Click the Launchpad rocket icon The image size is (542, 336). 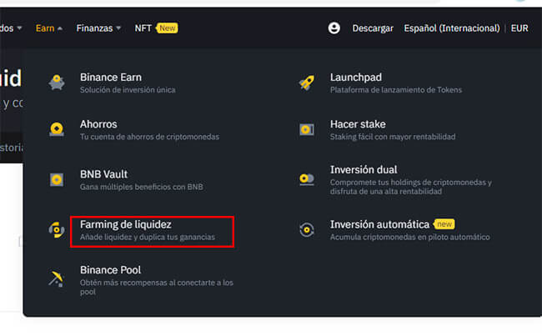(x=307, y=83)
